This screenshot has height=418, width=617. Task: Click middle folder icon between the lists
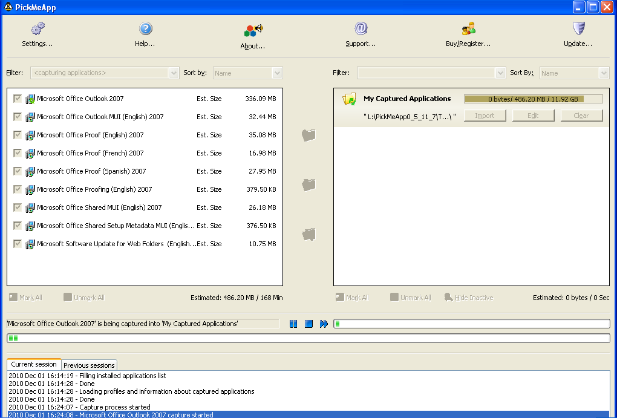tap(309, 185)
